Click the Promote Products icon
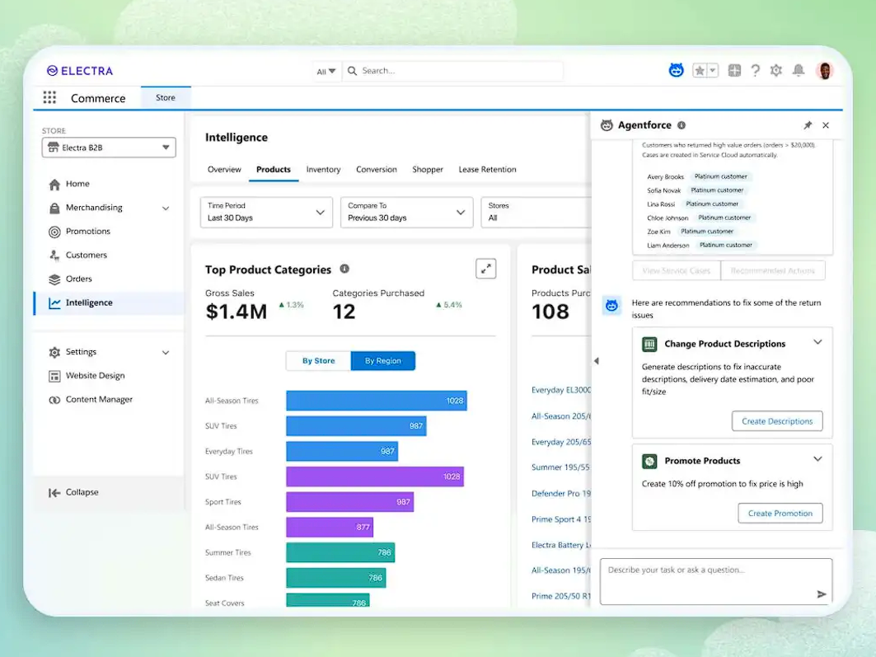Screen dimensions: 876x657 pos(649,461)
